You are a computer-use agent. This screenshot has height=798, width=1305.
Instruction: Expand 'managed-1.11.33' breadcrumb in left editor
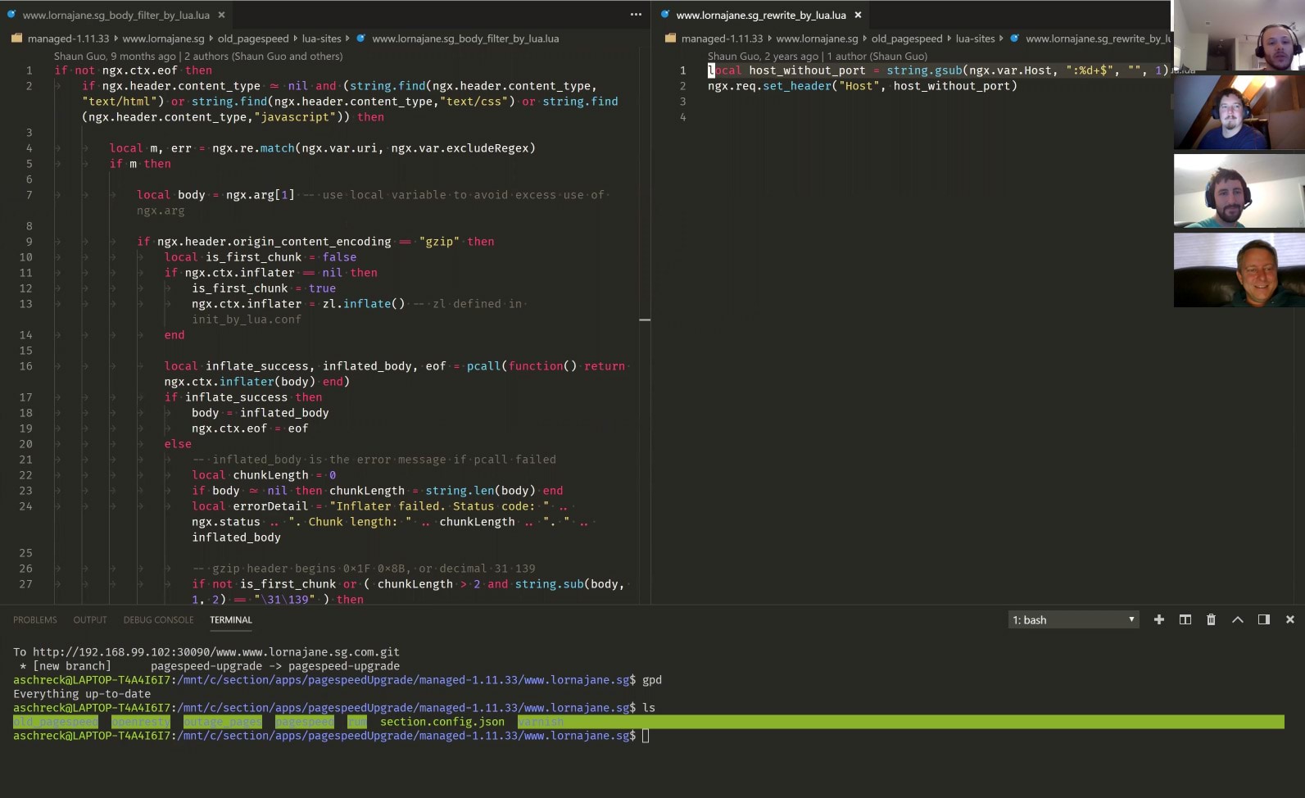click(68, 39)
